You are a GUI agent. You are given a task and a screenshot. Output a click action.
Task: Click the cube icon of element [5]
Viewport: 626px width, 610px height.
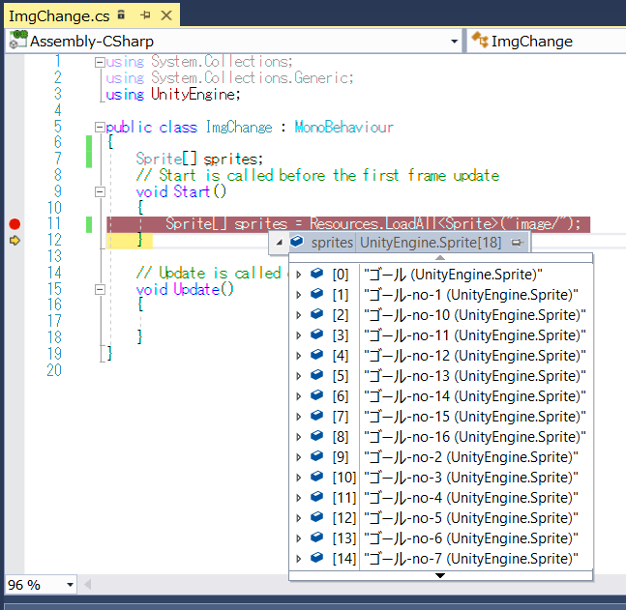(317, 374)
